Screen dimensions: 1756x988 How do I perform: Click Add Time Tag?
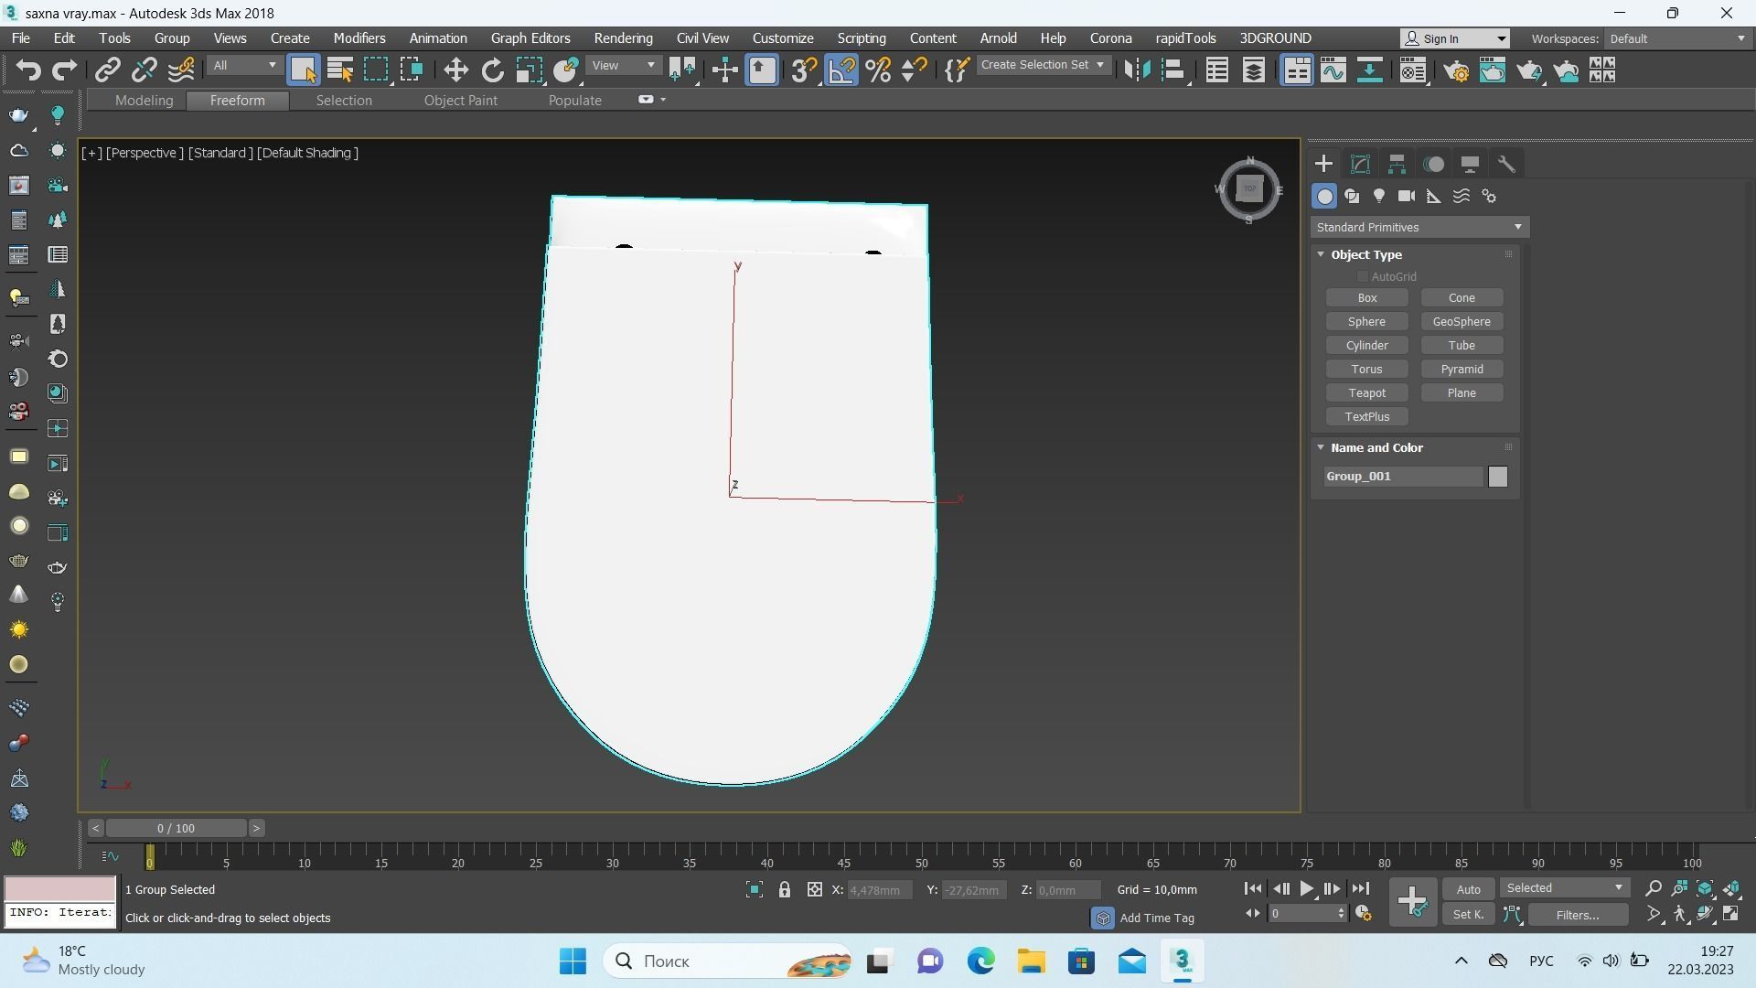click(1157, 918)
